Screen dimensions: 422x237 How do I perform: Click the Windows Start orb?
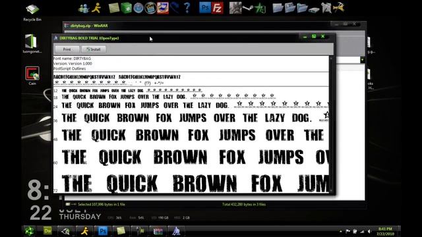(x=29, y=231)
